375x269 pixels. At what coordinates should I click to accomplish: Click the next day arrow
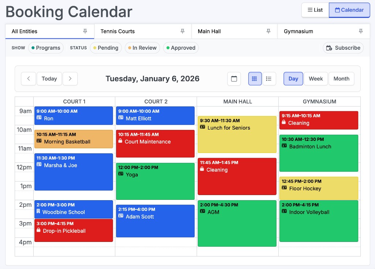pyautogui.click(x=70, y=78)
